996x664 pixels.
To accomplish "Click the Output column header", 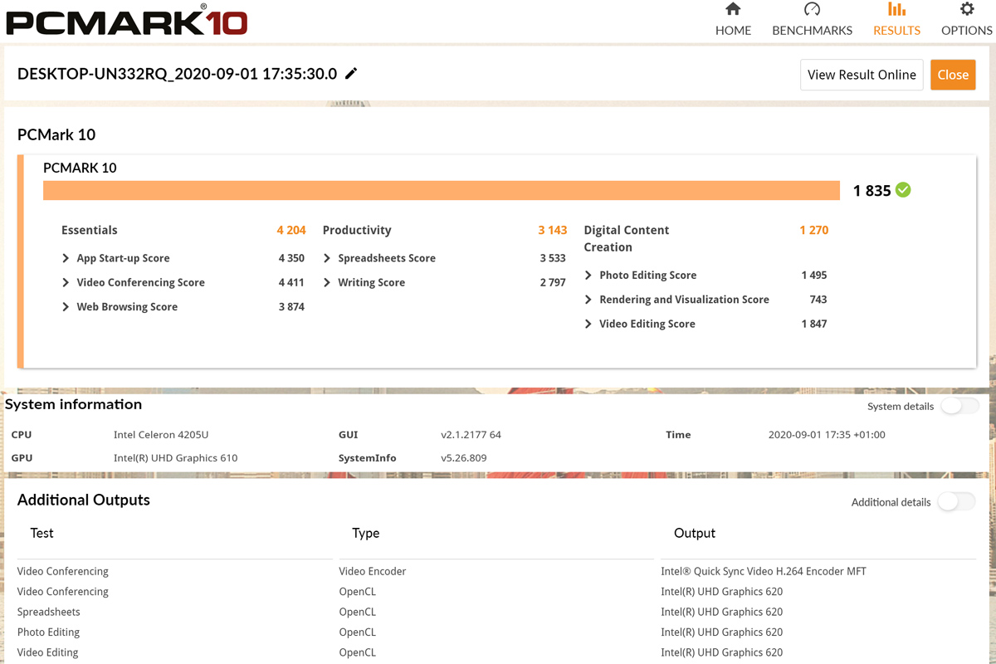I will click(695, 533).
